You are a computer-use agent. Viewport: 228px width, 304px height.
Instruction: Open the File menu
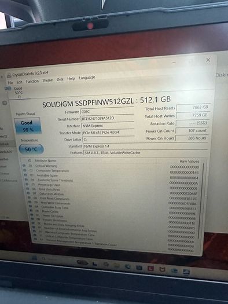pos(10,83)
